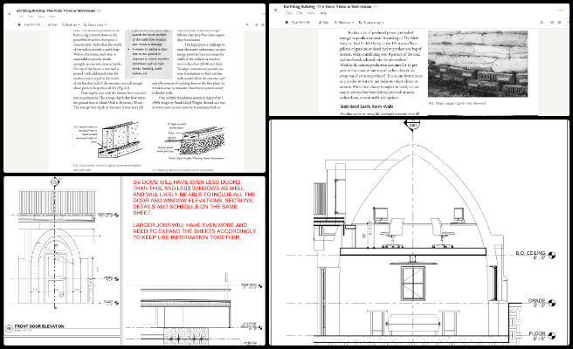Click red '3/8 DOME WILL HAVE EVEN LESS DOORS' note
This screenshot has height=349, width=573.
(x=194, y=197)
